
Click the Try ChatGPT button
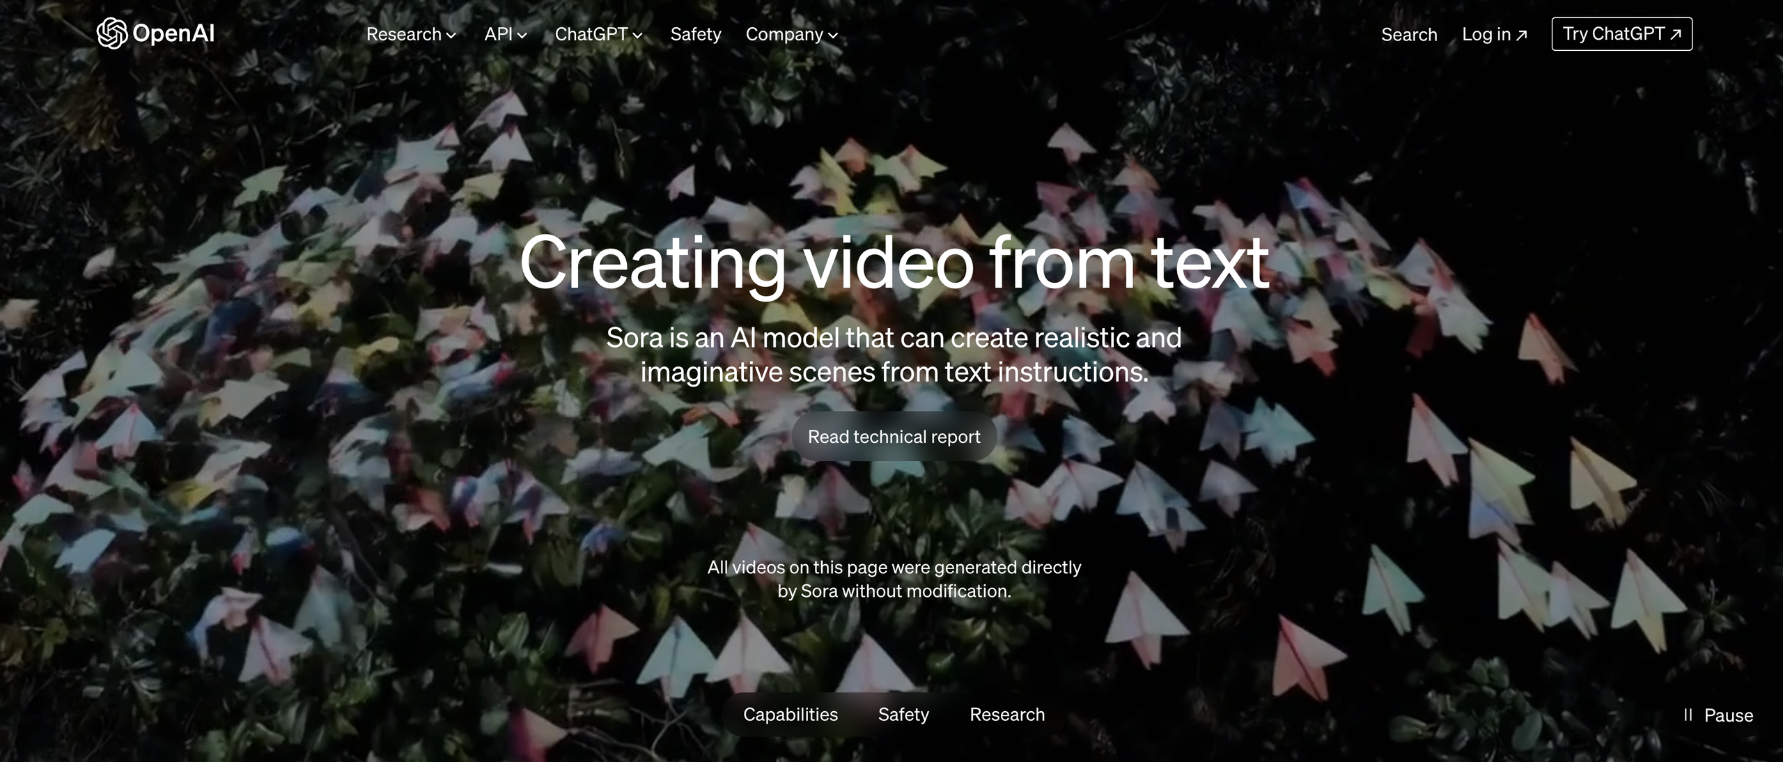1621,33
